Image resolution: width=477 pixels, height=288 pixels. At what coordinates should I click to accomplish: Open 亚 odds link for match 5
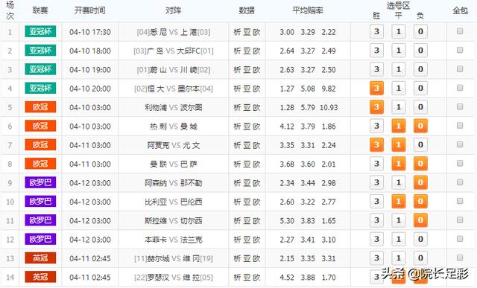click(x=247, y=107)
